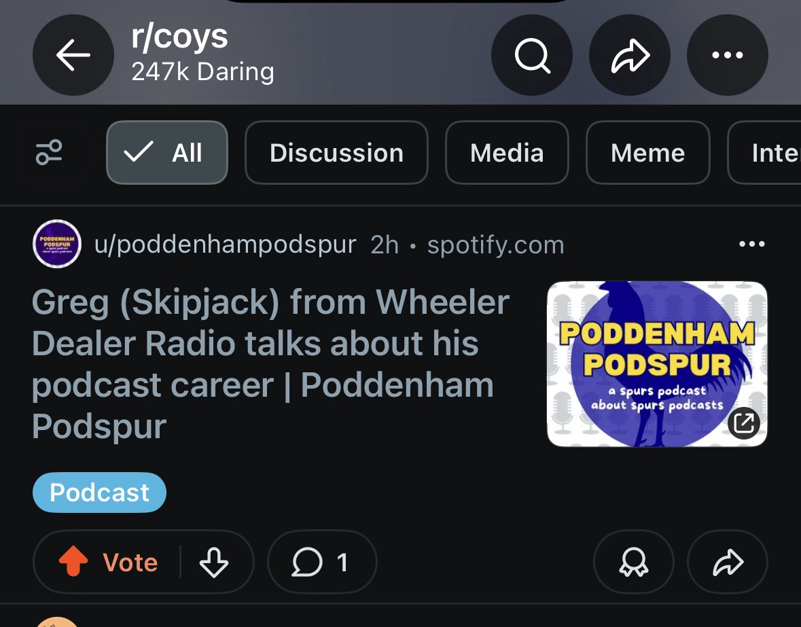
Task: Tap the back arrow button
Action: pyautogui.click(x=73, y=55)
